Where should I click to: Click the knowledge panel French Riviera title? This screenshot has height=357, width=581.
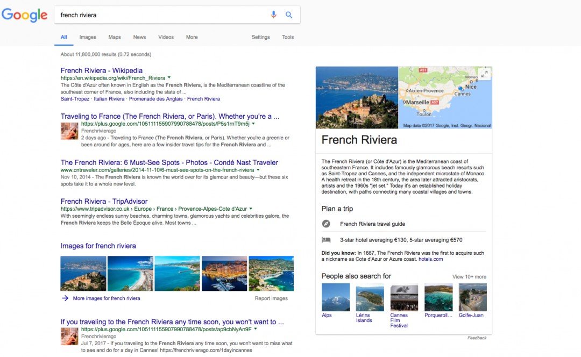pyautogui.click(x=359, y=140)
